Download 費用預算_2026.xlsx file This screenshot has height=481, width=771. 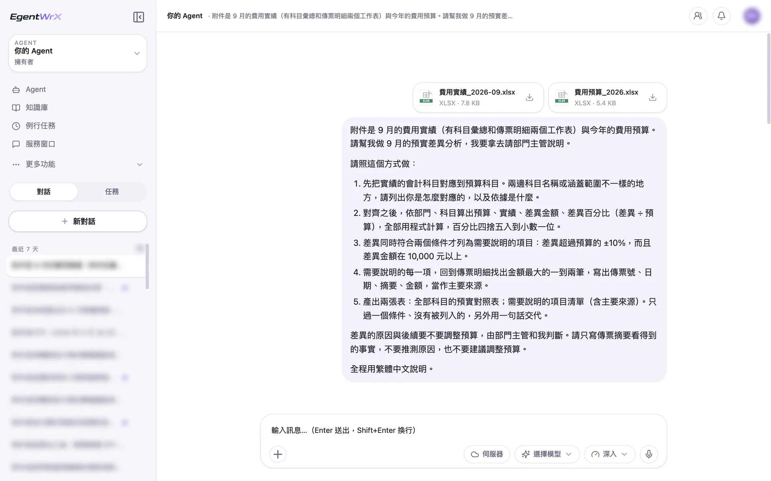(653, 97)
